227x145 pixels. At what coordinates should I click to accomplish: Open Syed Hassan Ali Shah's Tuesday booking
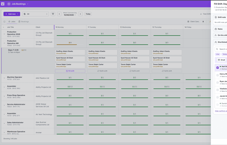point(102,59)
